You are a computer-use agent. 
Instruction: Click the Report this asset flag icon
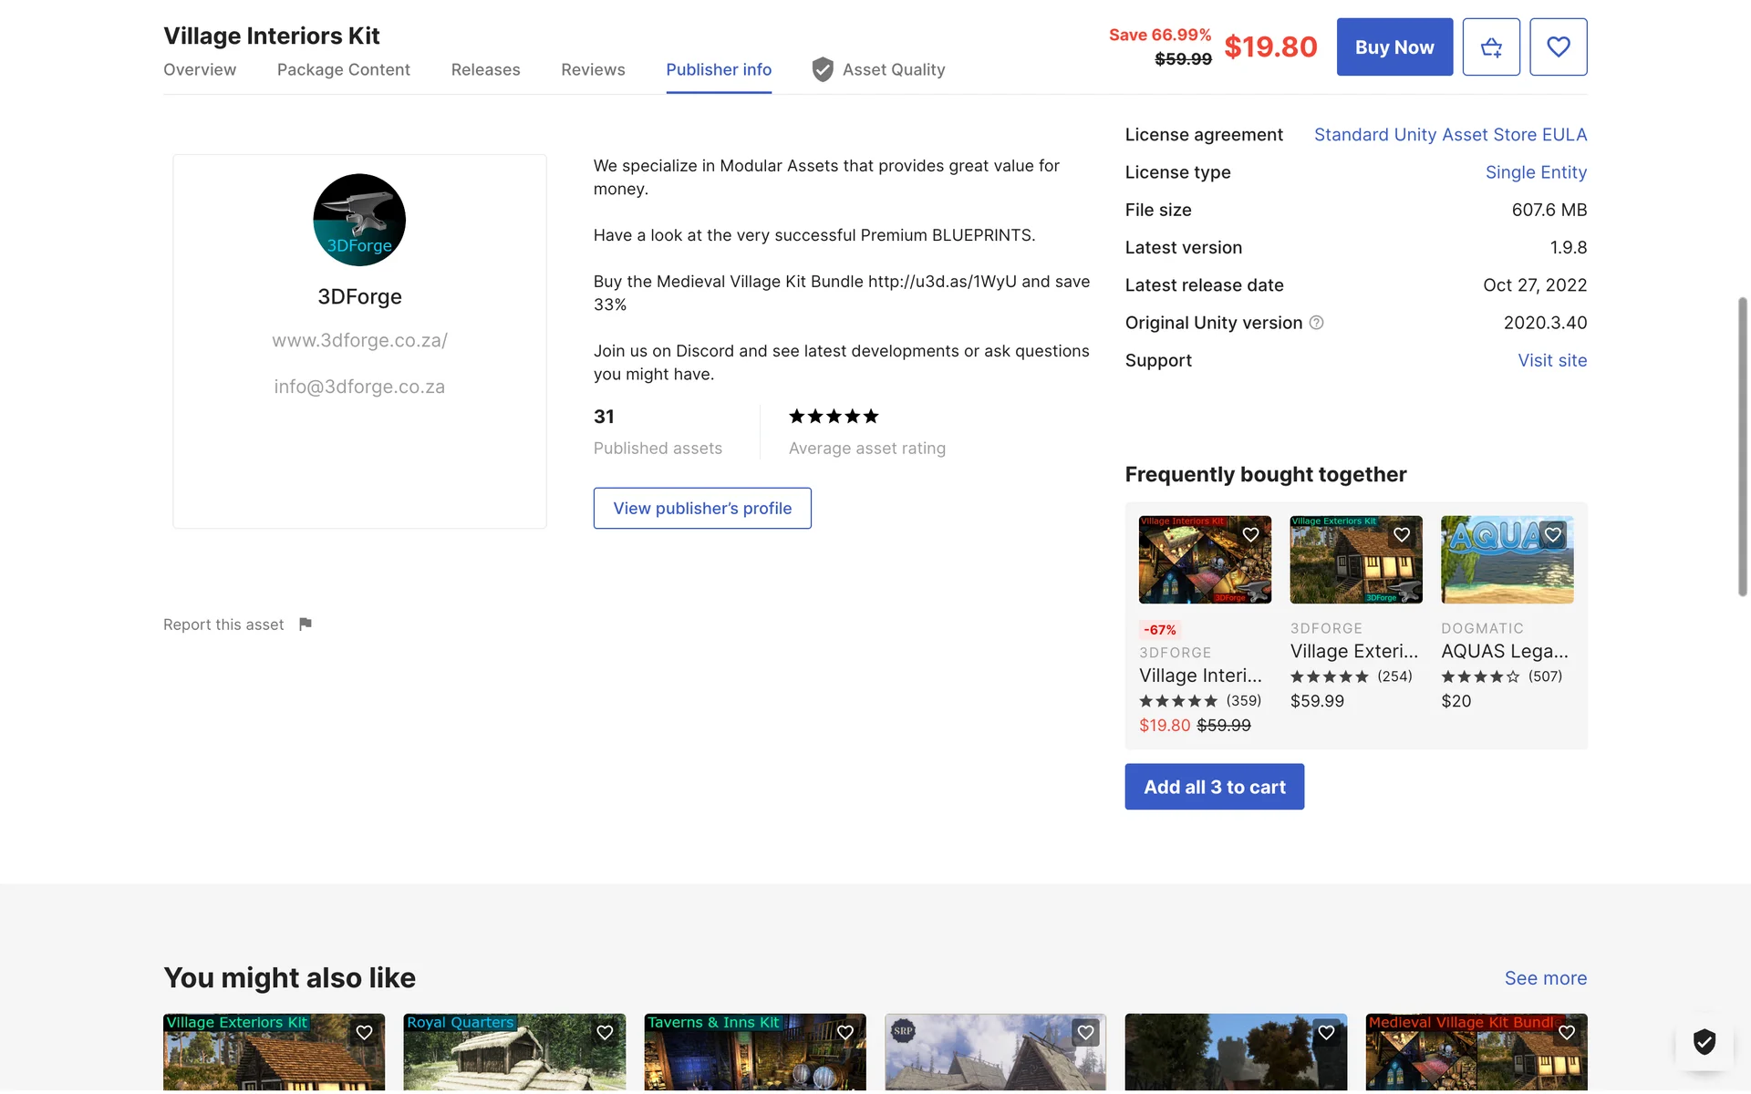pos(306,624)
